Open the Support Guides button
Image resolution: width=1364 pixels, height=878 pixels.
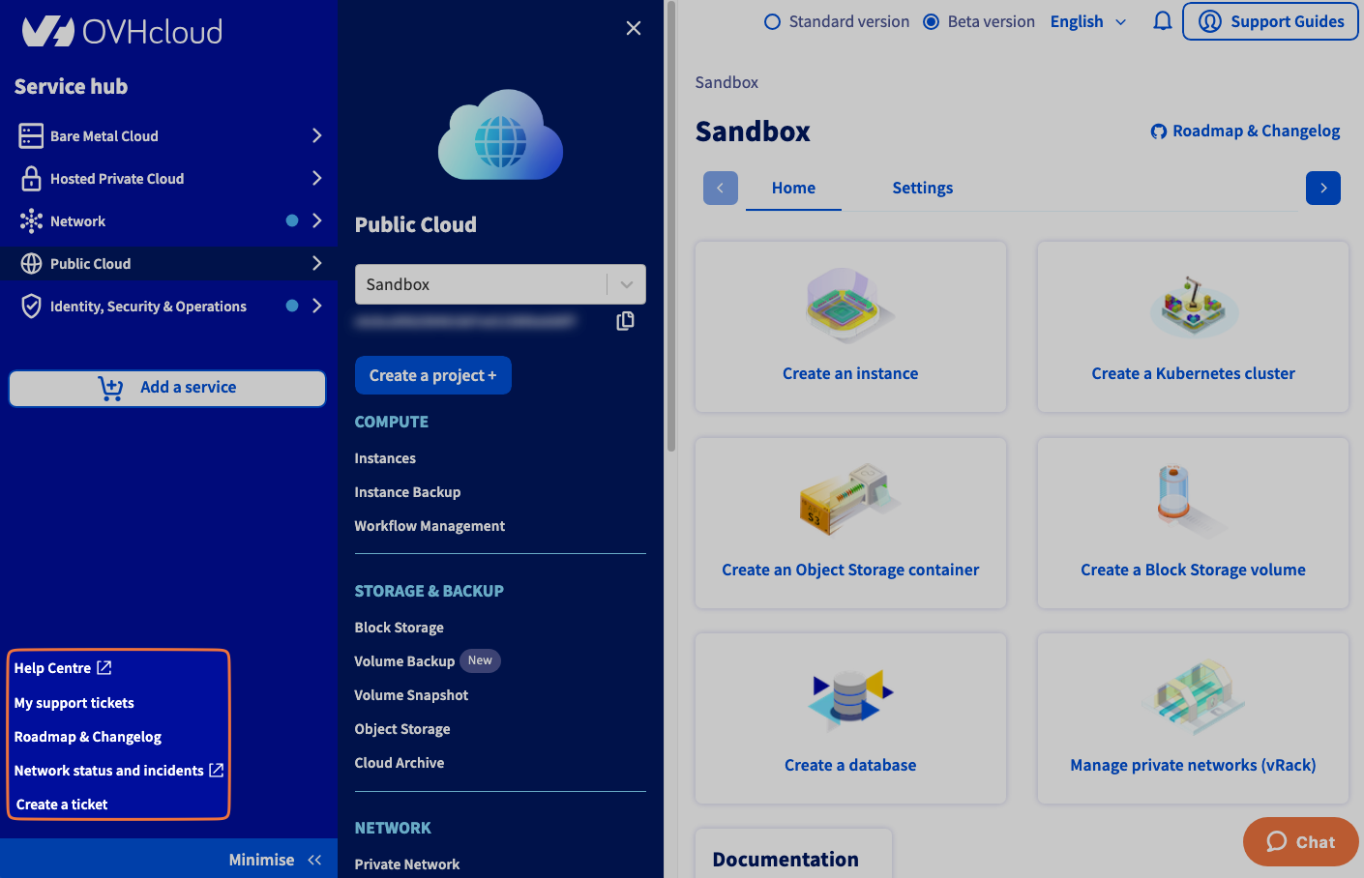[x=1270, y=21]
